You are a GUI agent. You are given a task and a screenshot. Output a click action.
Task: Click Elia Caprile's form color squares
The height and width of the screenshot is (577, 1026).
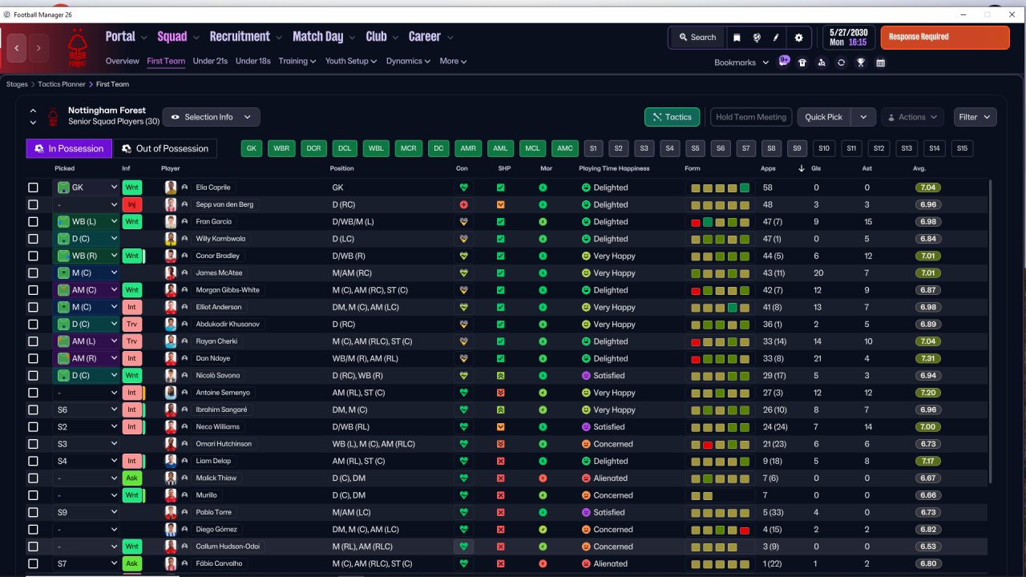pos(721,188)
